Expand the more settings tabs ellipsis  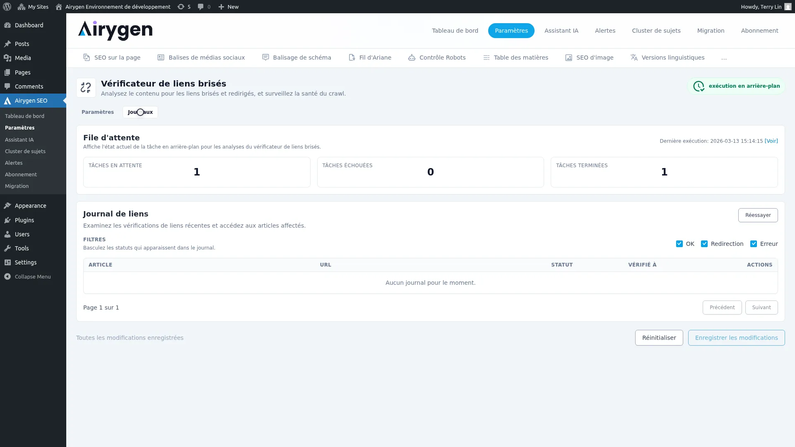(x=724, y=58)
